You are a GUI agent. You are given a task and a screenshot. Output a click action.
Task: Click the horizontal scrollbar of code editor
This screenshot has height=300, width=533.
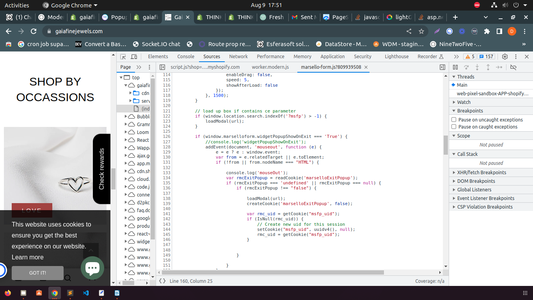click(x=273, y=272)
